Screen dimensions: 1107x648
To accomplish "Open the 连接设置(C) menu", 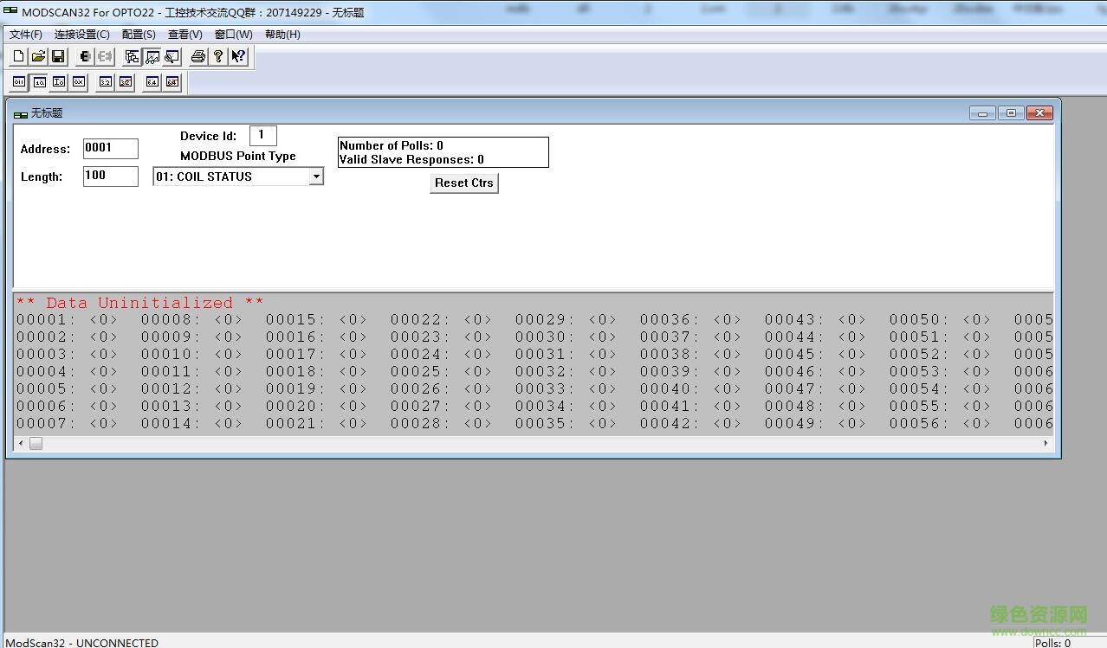I will coord(81,35).
